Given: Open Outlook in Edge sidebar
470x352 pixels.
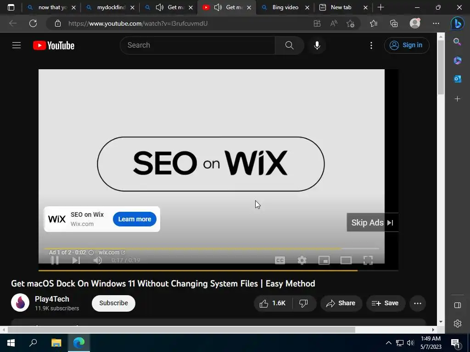Looking at the screenshot, I should coord(458,79).
